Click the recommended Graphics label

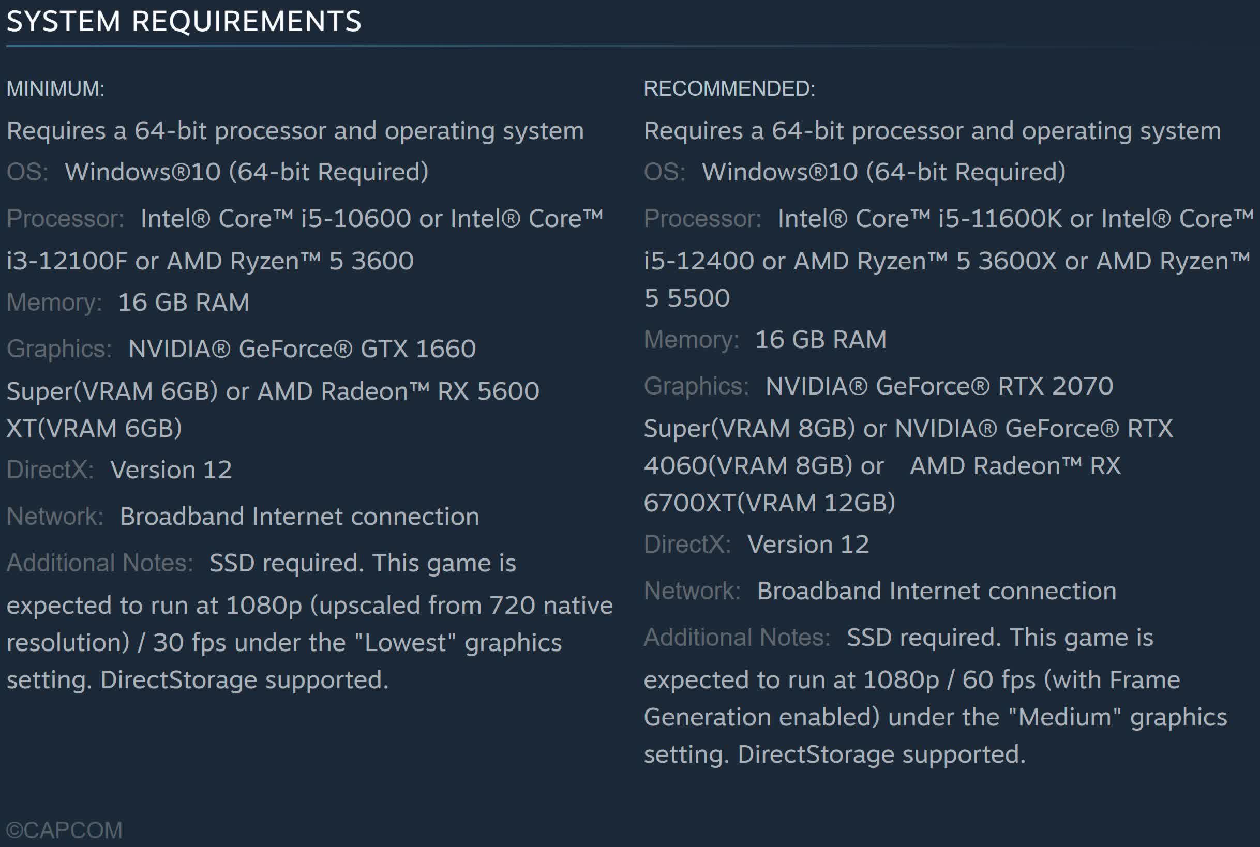696,386
